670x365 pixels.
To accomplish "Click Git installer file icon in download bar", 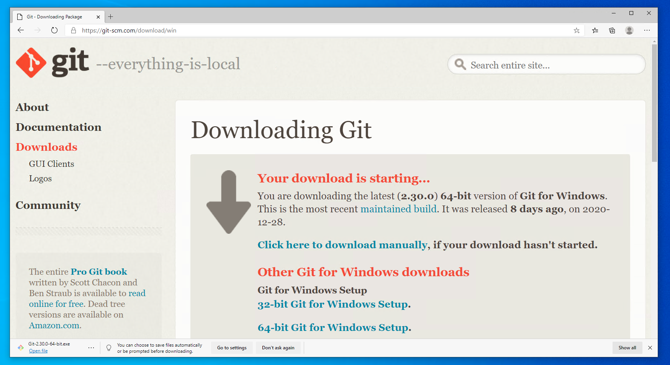I will point(21,347).
